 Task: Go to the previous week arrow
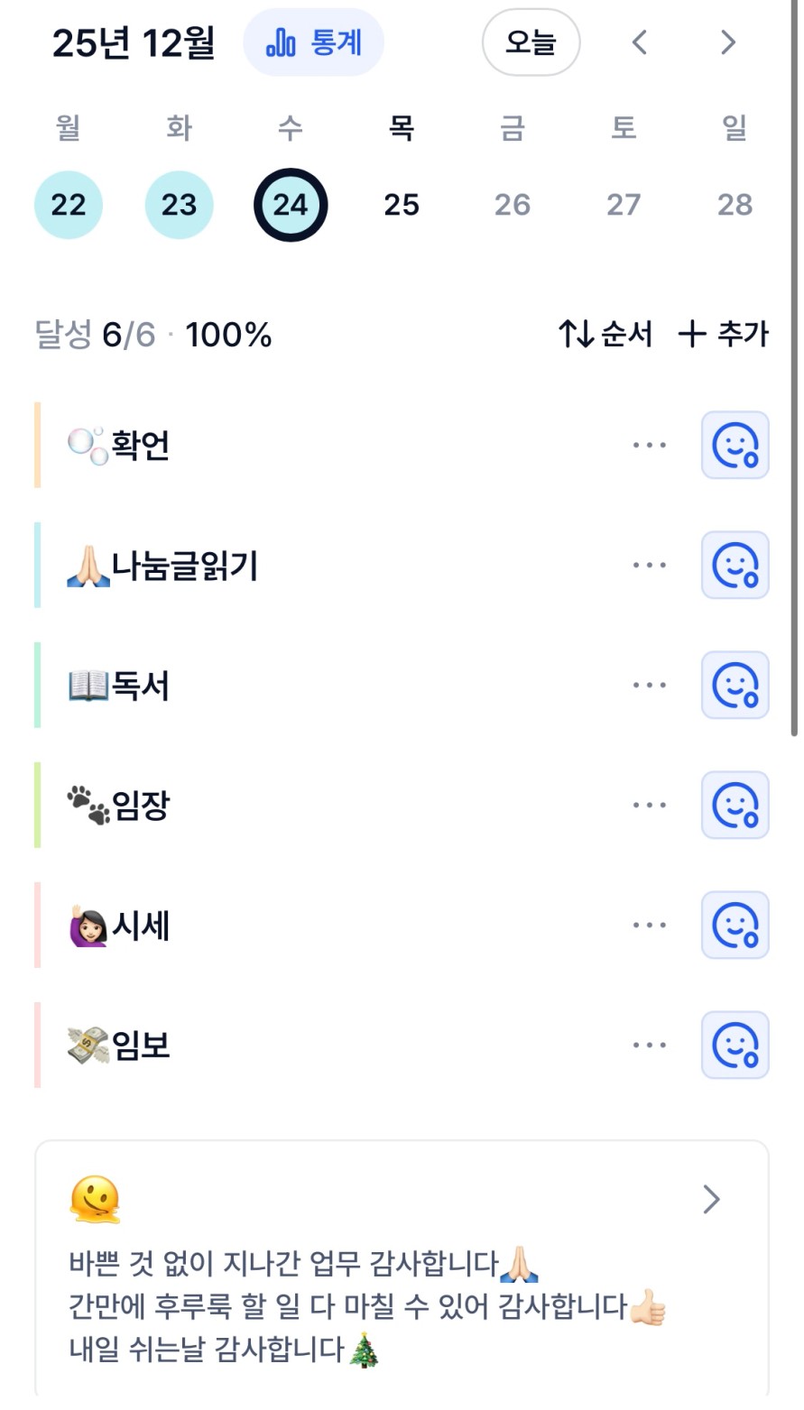point(640,42)
